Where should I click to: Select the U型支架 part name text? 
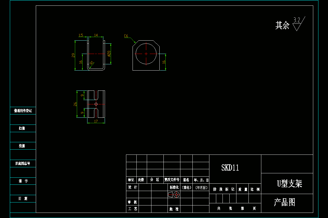290,184
